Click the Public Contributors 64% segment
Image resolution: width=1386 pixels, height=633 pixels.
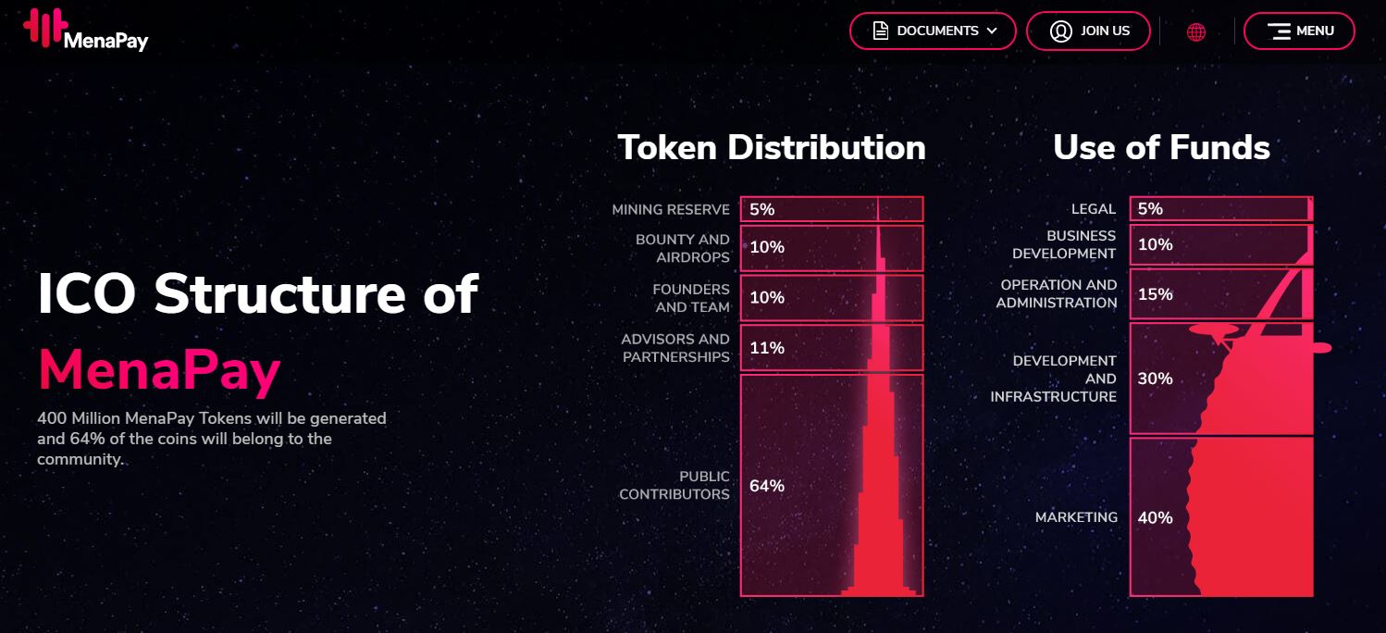tap(832, 485)
